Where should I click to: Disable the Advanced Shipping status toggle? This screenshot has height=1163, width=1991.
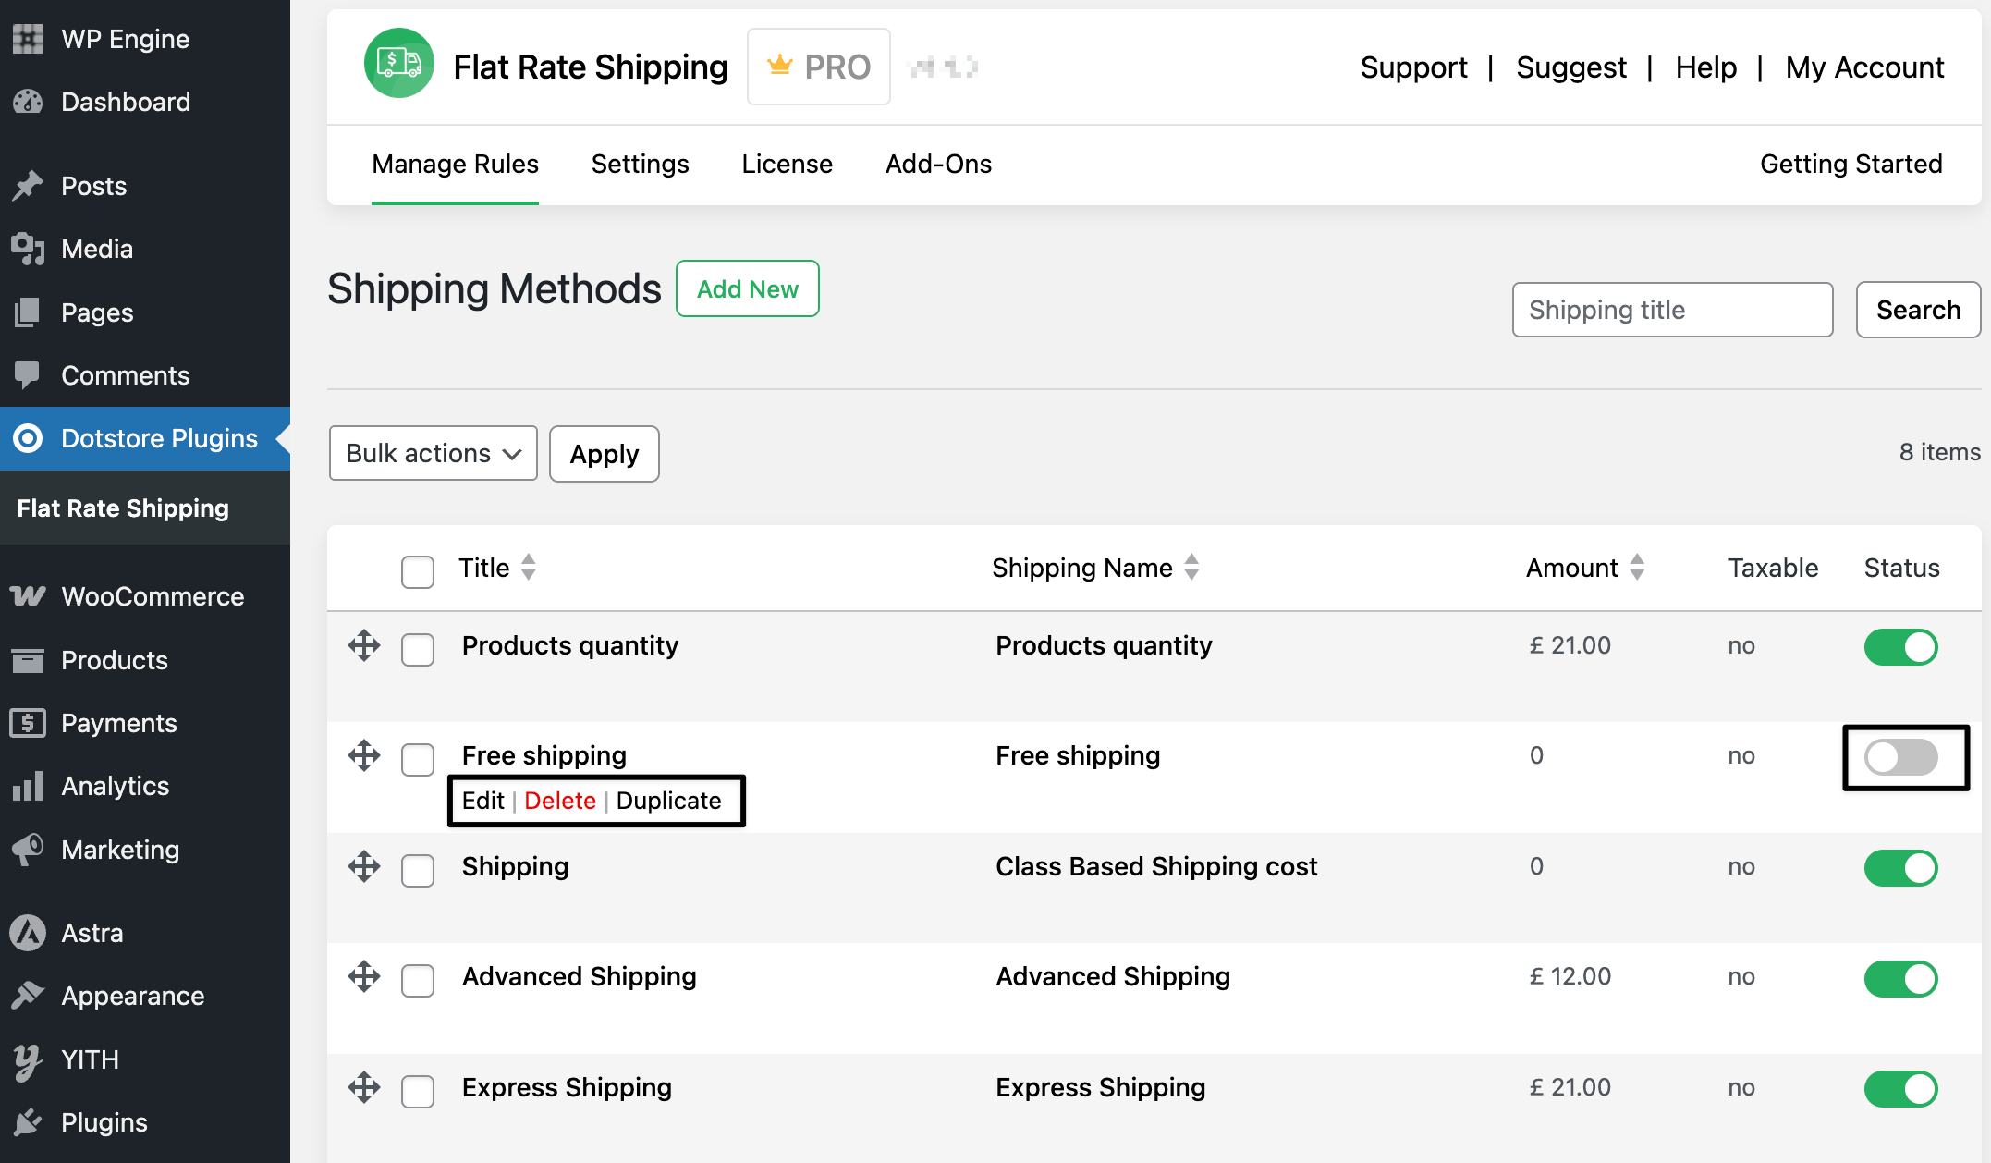[x=1900, y=978]
